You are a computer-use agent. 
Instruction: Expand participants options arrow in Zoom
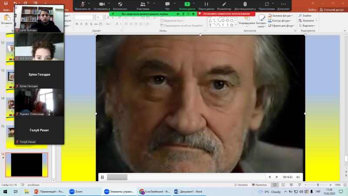tap(154, 3)
